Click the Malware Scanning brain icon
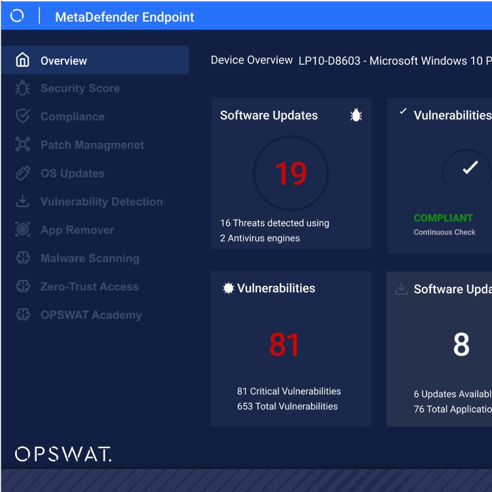The width and height of the screenshot is (492, 492). (23, 258)
